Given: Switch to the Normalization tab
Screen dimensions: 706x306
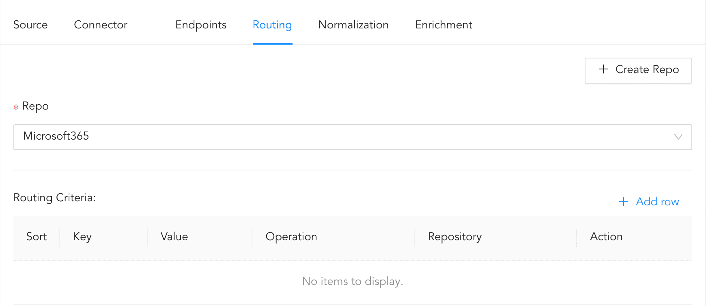Looking at the screenshot, I should (353, 25).
